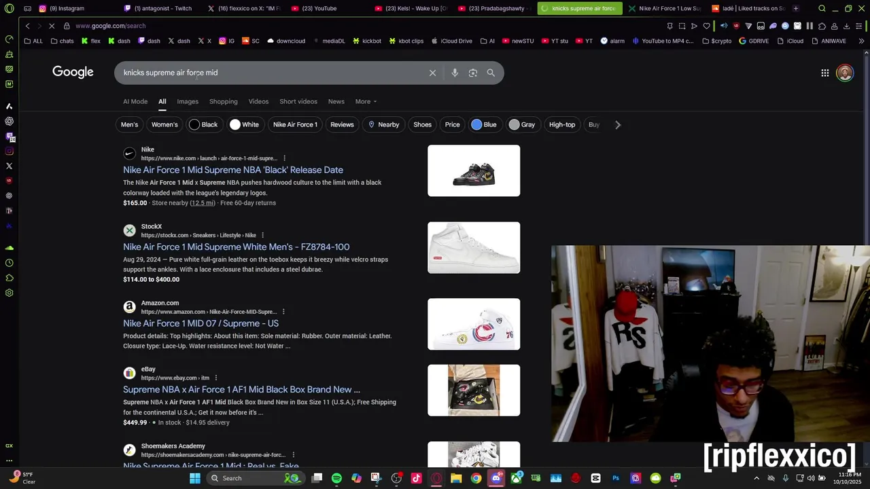Open the black Nike shoe thumbnail

(474, 170)
